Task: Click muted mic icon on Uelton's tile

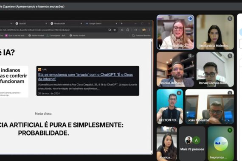Action: tap(179, 93)
